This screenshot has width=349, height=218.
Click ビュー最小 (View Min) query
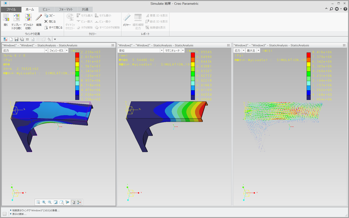tap(103, 22)
